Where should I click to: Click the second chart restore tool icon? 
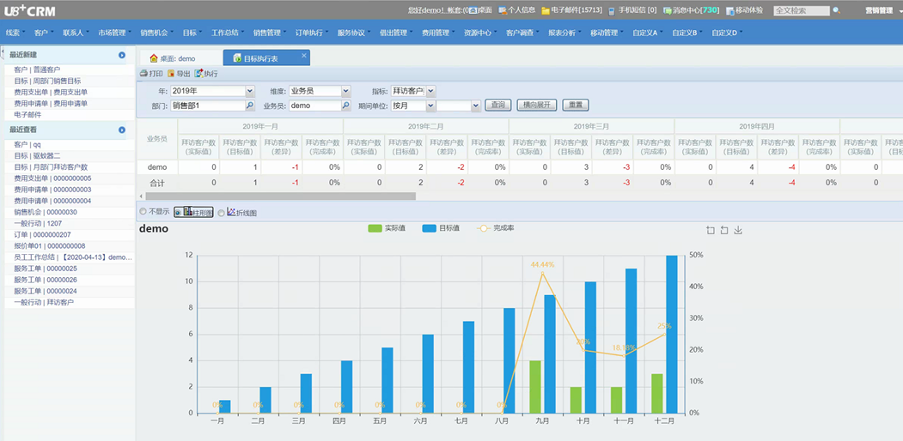pos(724,230)
